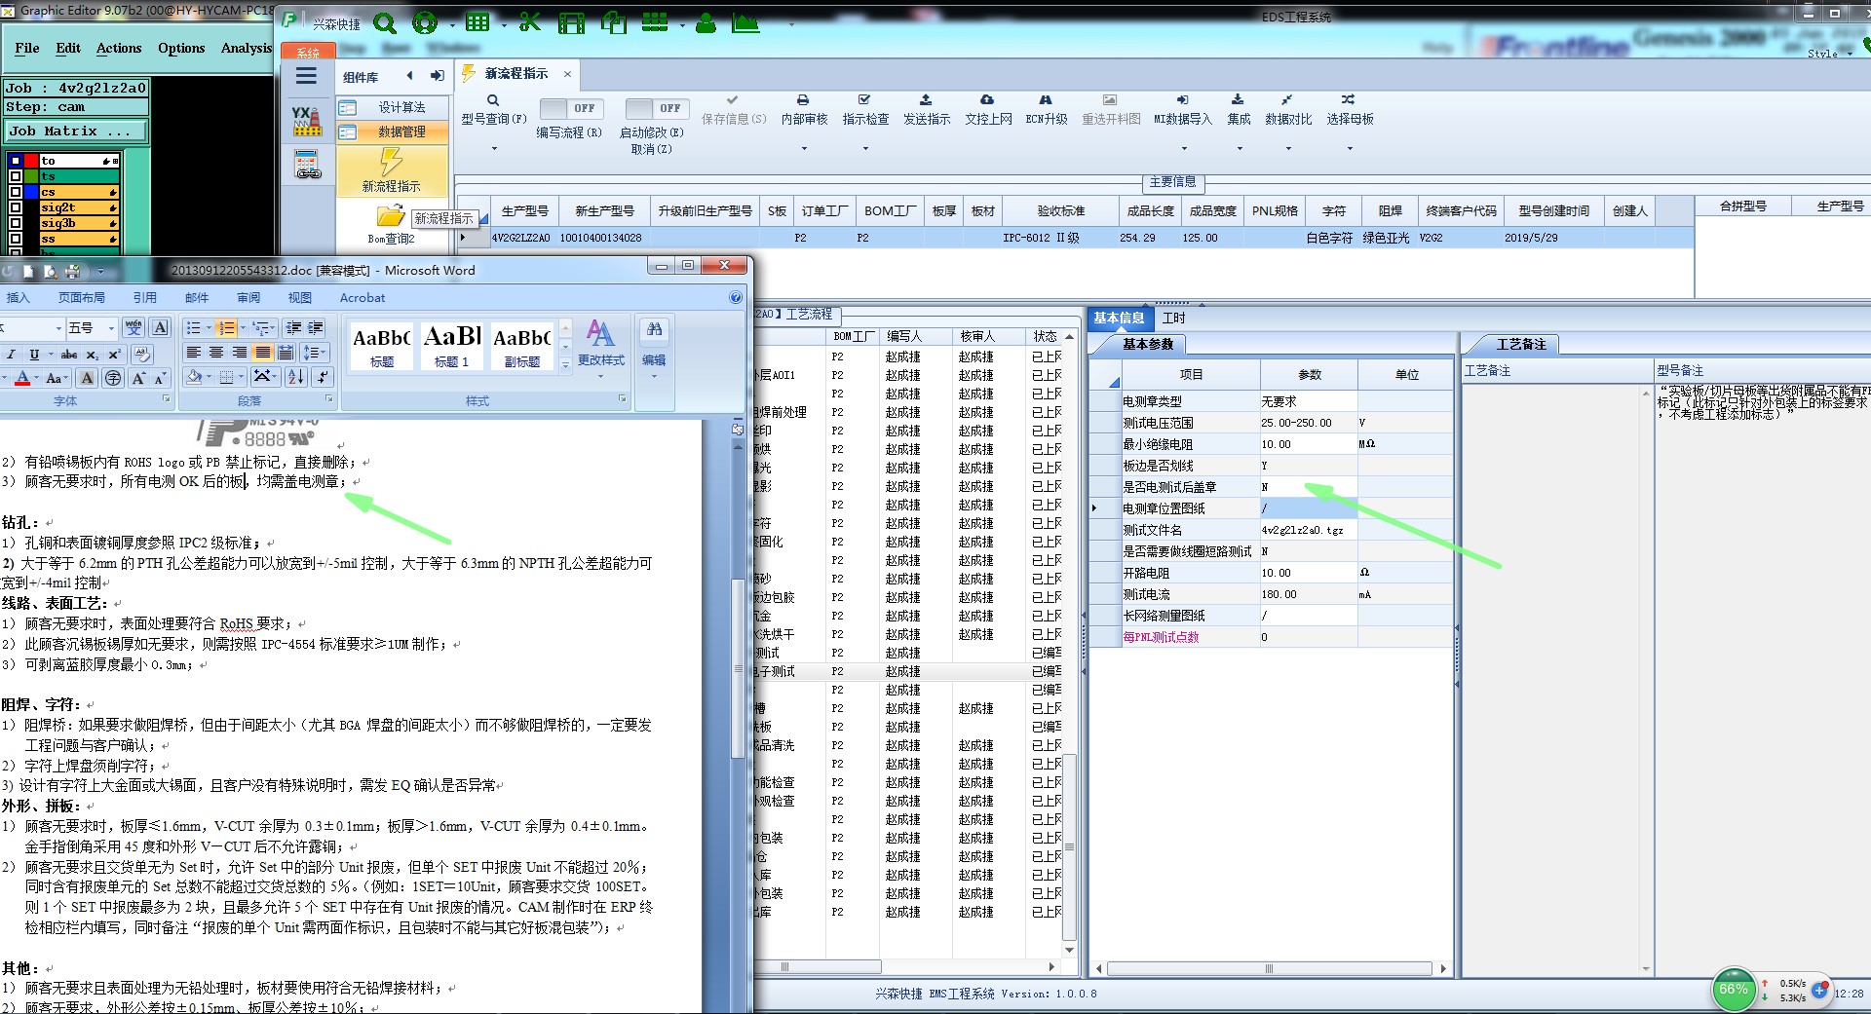Apply the 标题 1 style in Word
1871x1014 pixels.
point(451,345)
